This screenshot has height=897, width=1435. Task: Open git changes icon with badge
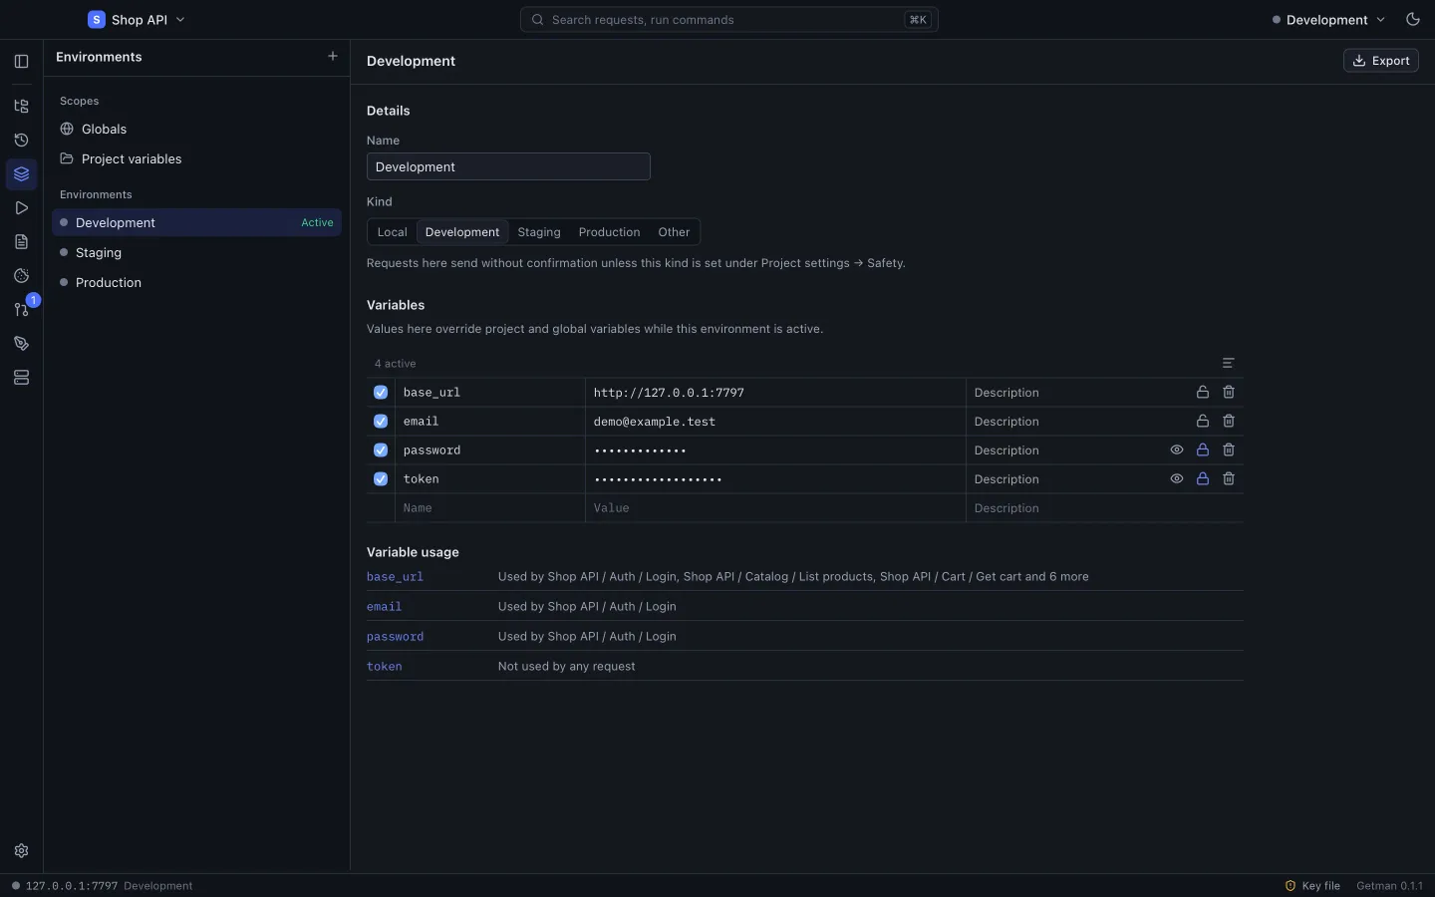(x=21, y=310)
